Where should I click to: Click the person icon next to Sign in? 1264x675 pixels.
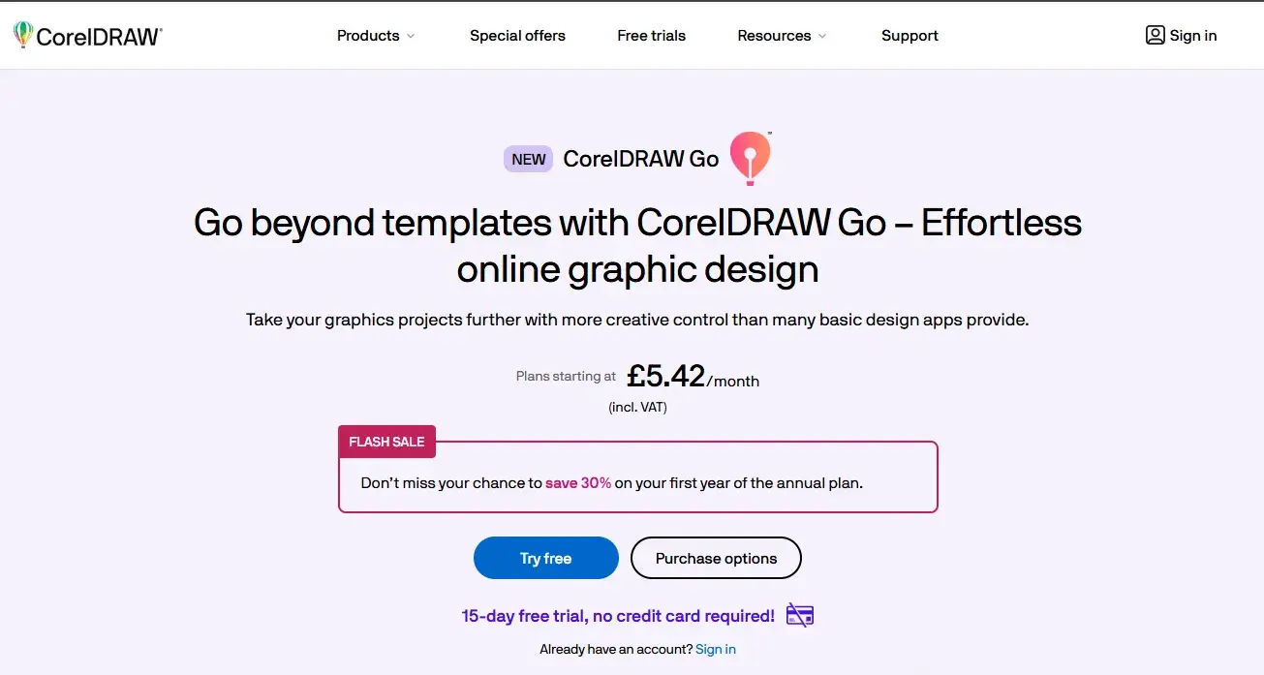pyautogui.click(x=1155, y=35)
